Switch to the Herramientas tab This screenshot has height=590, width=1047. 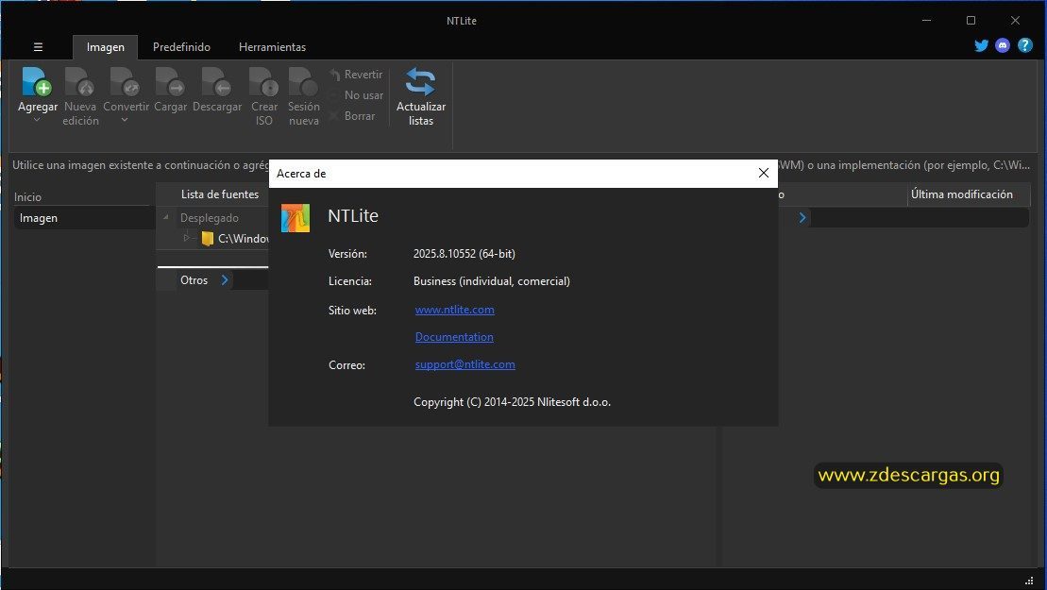coord(273,47)
